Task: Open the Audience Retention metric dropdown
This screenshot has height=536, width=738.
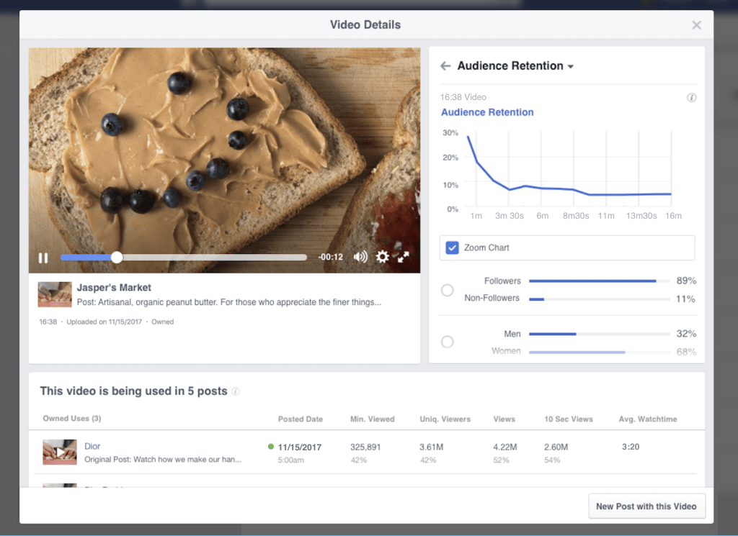Action: 571,65
